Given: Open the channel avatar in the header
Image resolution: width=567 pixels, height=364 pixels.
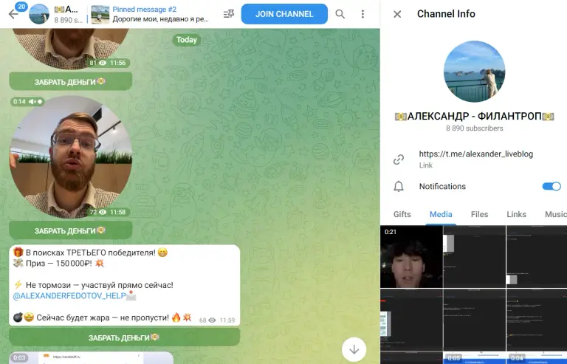Looking at the screenshot, I should pyautogui.click(x=39, y=14).
